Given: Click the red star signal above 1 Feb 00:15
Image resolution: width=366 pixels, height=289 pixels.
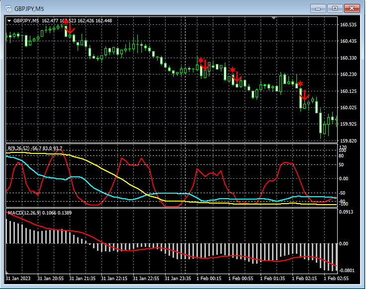Looking at the screenshot, I should [x=200, y=61].
